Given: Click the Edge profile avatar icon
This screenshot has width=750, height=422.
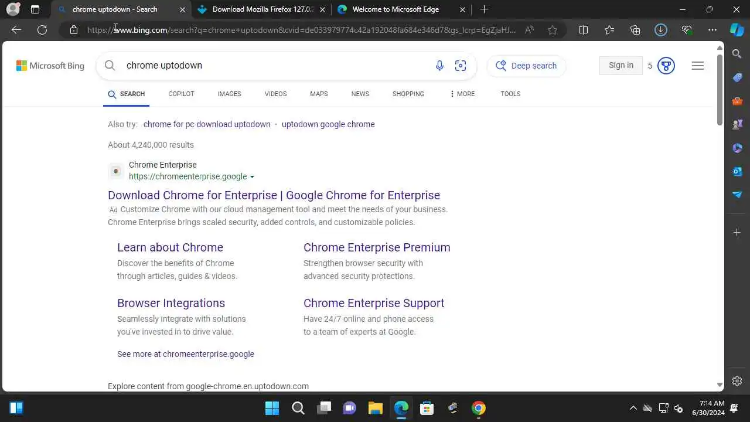Looking at the screenshot, I should click(13, 9).
